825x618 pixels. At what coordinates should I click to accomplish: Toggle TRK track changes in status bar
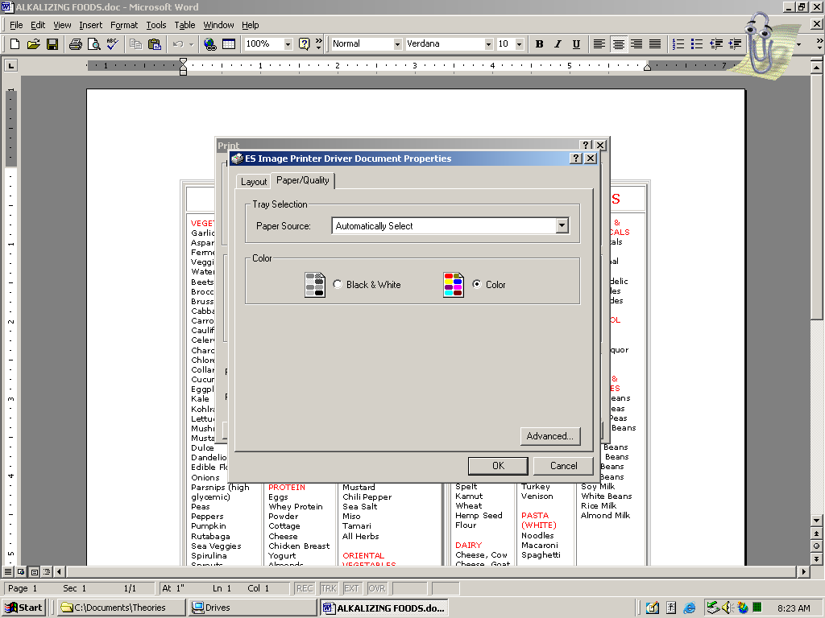(329, 588)
